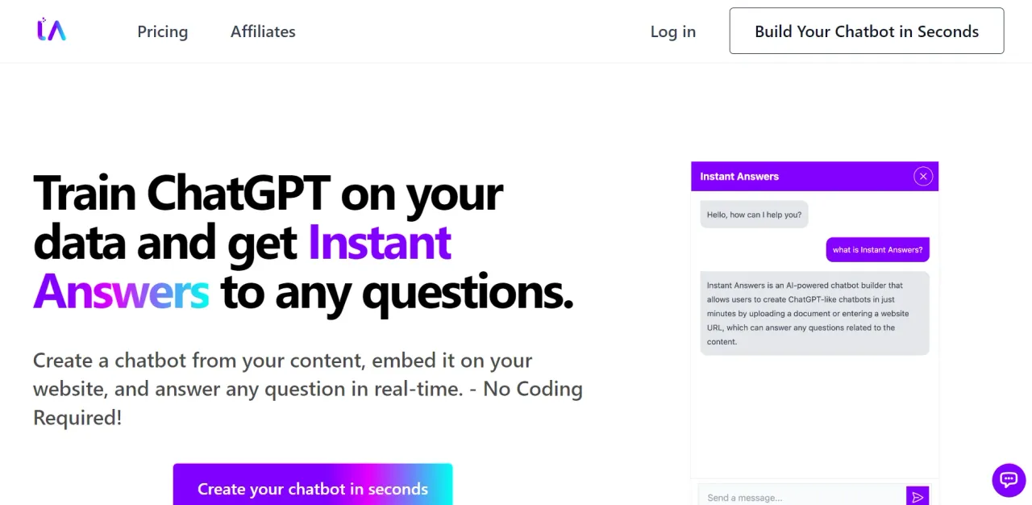Screen dimensions: 1032x505
Task: Focus the Send a message input field
Action: (802, 497)
